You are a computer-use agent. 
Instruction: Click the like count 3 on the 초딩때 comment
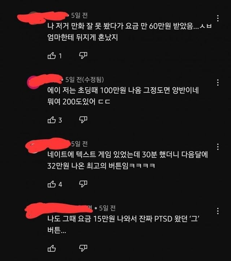pyautogui.click(x=60, y=120)
